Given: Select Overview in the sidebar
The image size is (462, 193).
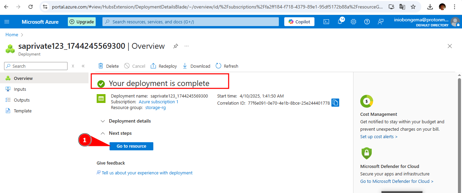Looking at the screenshot, I should point(44,78).
